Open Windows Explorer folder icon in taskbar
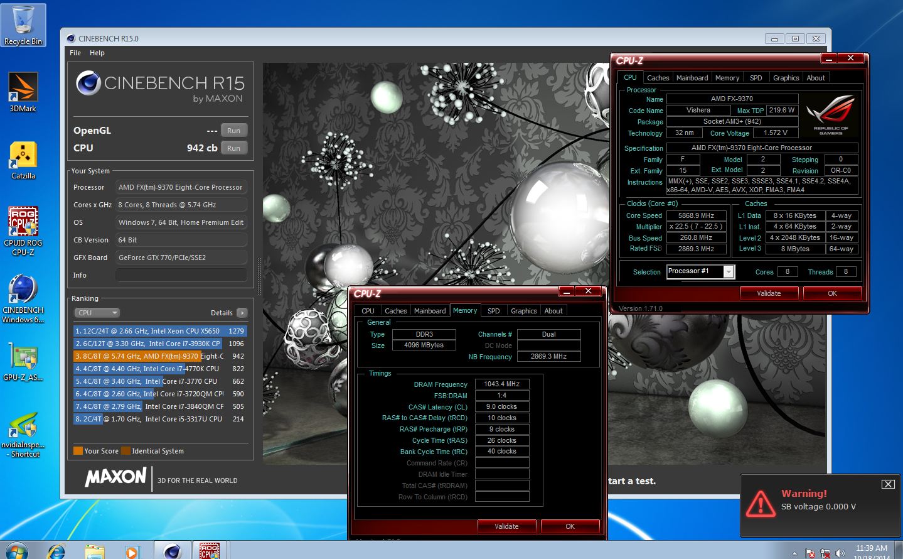The height and width of the screenshot is (559, 903). pos(95,551)
